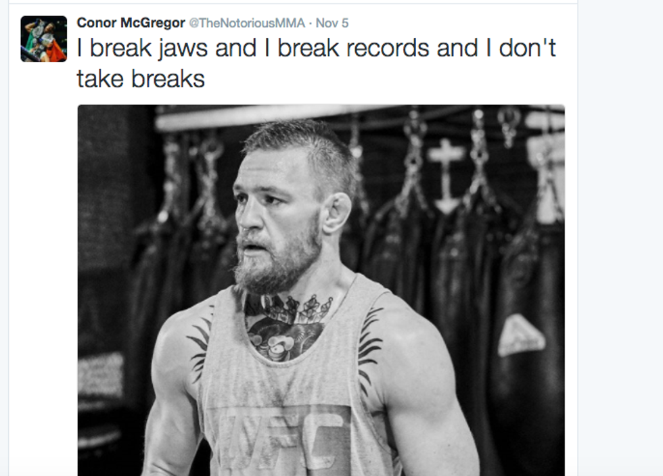The height and width of the screenshot is (476, 663).
Task: Open the @TheNotoriousMMA handle link
Action: 246,23
